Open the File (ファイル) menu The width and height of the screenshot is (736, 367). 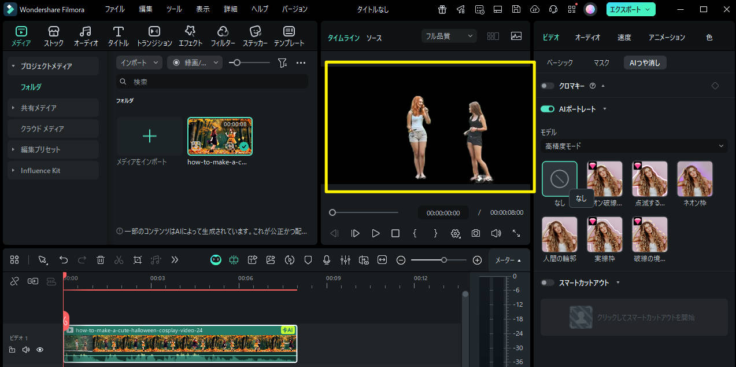(x=114, y=9)
